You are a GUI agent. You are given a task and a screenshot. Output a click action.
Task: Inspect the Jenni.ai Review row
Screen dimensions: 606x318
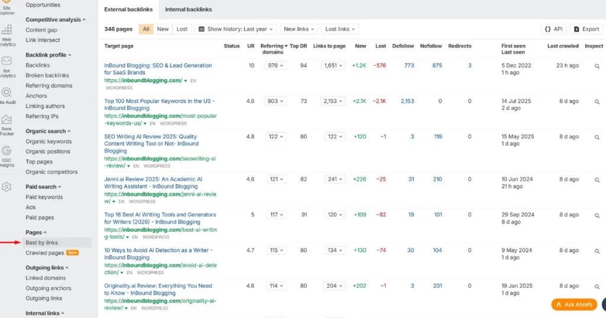[x=597, y=180]
